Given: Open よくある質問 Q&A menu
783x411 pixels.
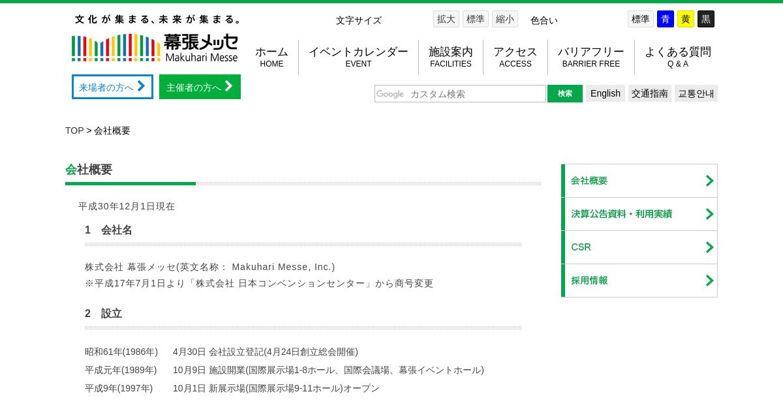Looking at the screenshot, I should (678, 57).
